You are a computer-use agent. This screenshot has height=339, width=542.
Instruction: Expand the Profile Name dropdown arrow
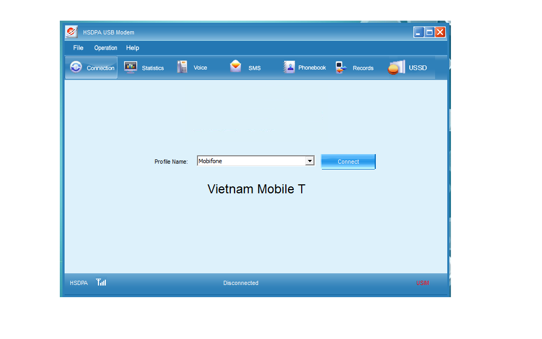(x=310, y=161)
